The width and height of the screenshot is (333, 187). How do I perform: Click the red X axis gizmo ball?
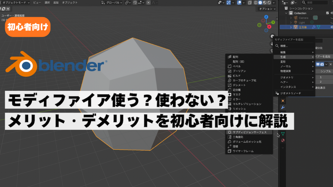269,26
